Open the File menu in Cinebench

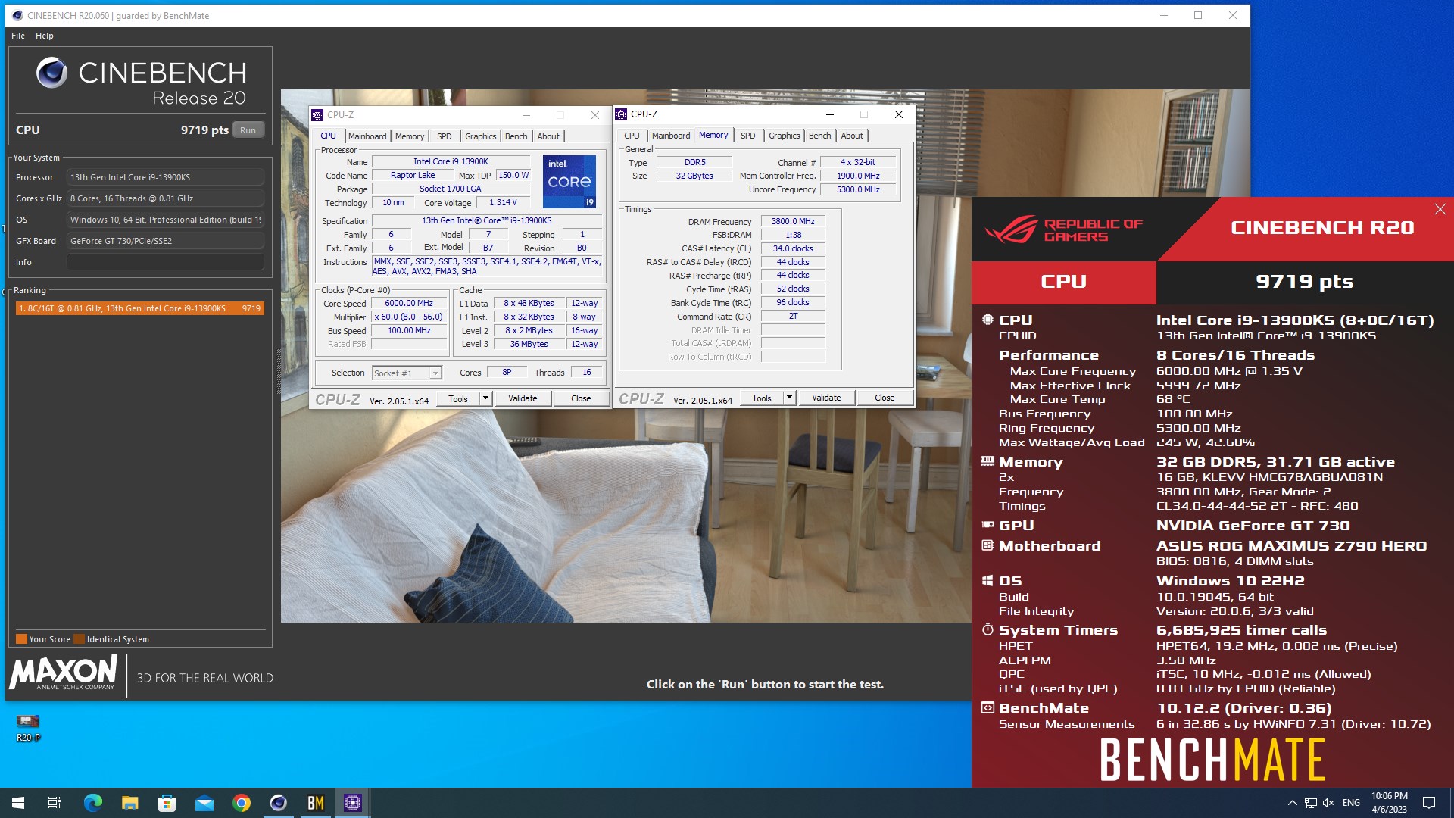click(x=18, y=36)
